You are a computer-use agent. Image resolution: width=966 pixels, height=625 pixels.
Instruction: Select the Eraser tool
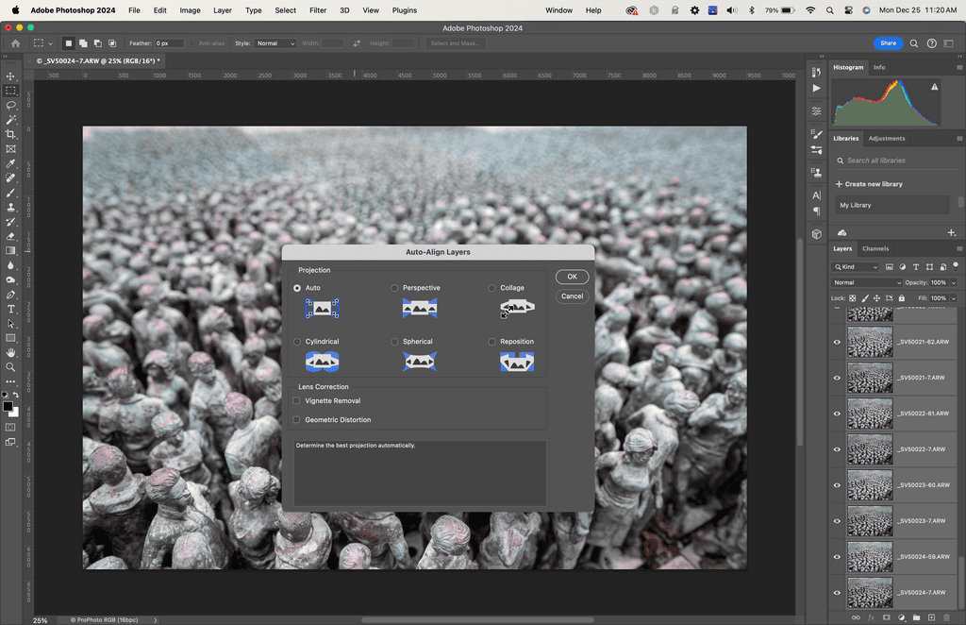pyautogui.click(x=10, y=236)
